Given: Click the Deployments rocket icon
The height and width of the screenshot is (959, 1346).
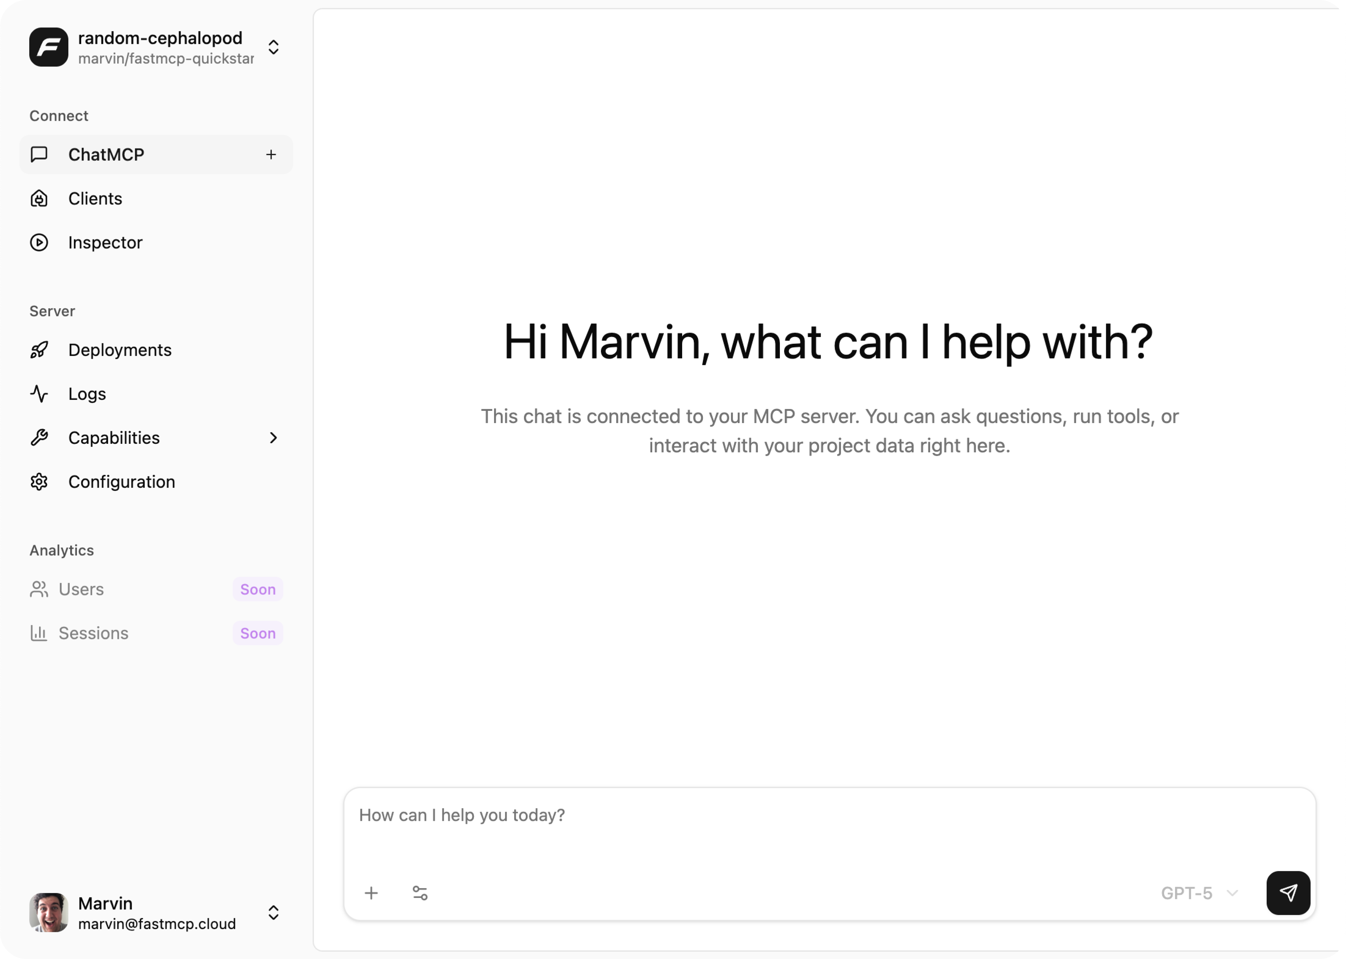Looking at the screenshot, I should pos(38,350).
